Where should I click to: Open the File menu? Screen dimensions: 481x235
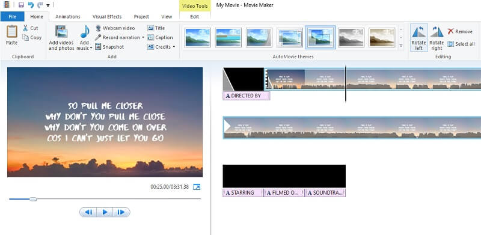[12, 17]
